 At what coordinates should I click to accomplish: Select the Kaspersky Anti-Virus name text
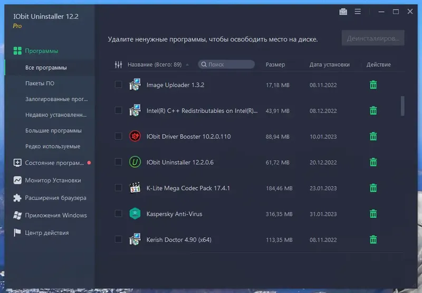(x=174, y=214)
